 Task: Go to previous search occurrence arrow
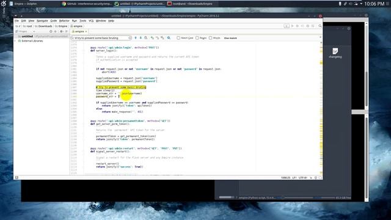tap(136, 38)
